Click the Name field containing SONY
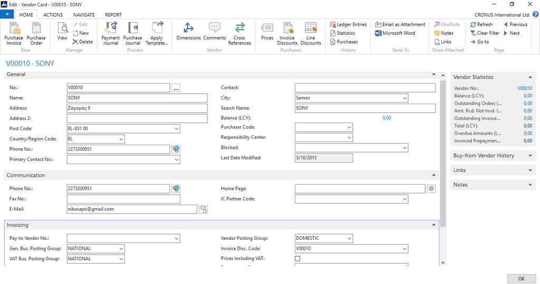This screenshot has height=284, width=540. (137, 98)
